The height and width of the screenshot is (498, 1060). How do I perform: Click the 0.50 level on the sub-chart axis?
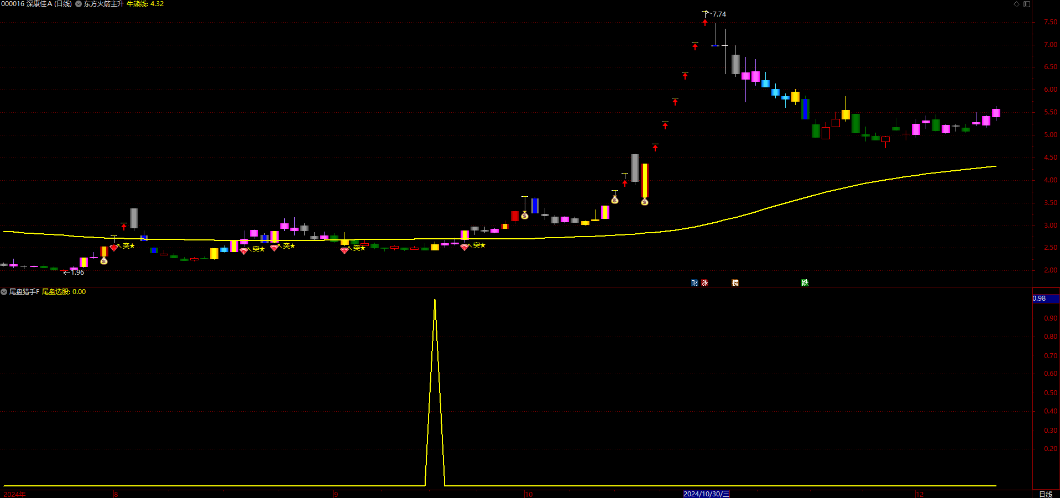click(1050, 393)
